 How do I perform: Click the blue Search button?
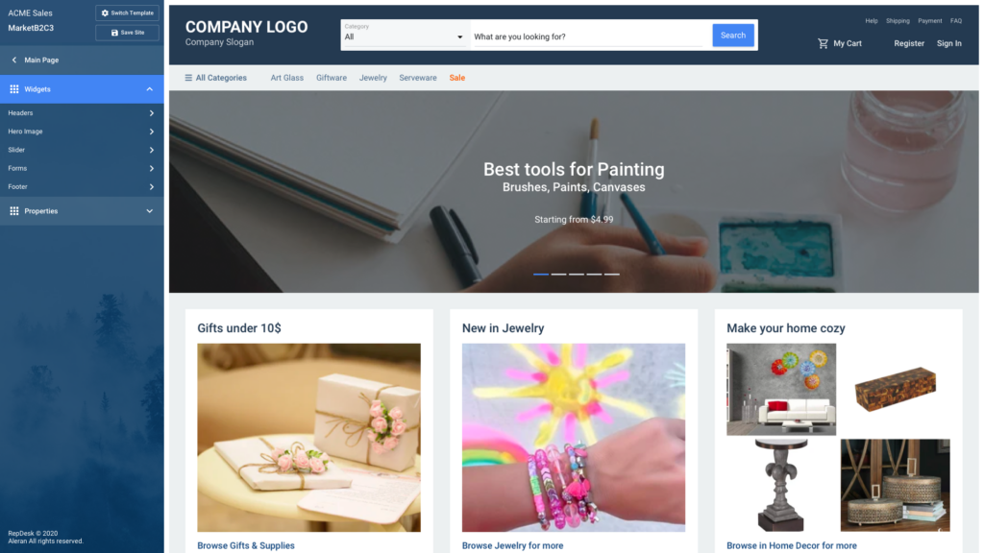click(x=733, y=36)
